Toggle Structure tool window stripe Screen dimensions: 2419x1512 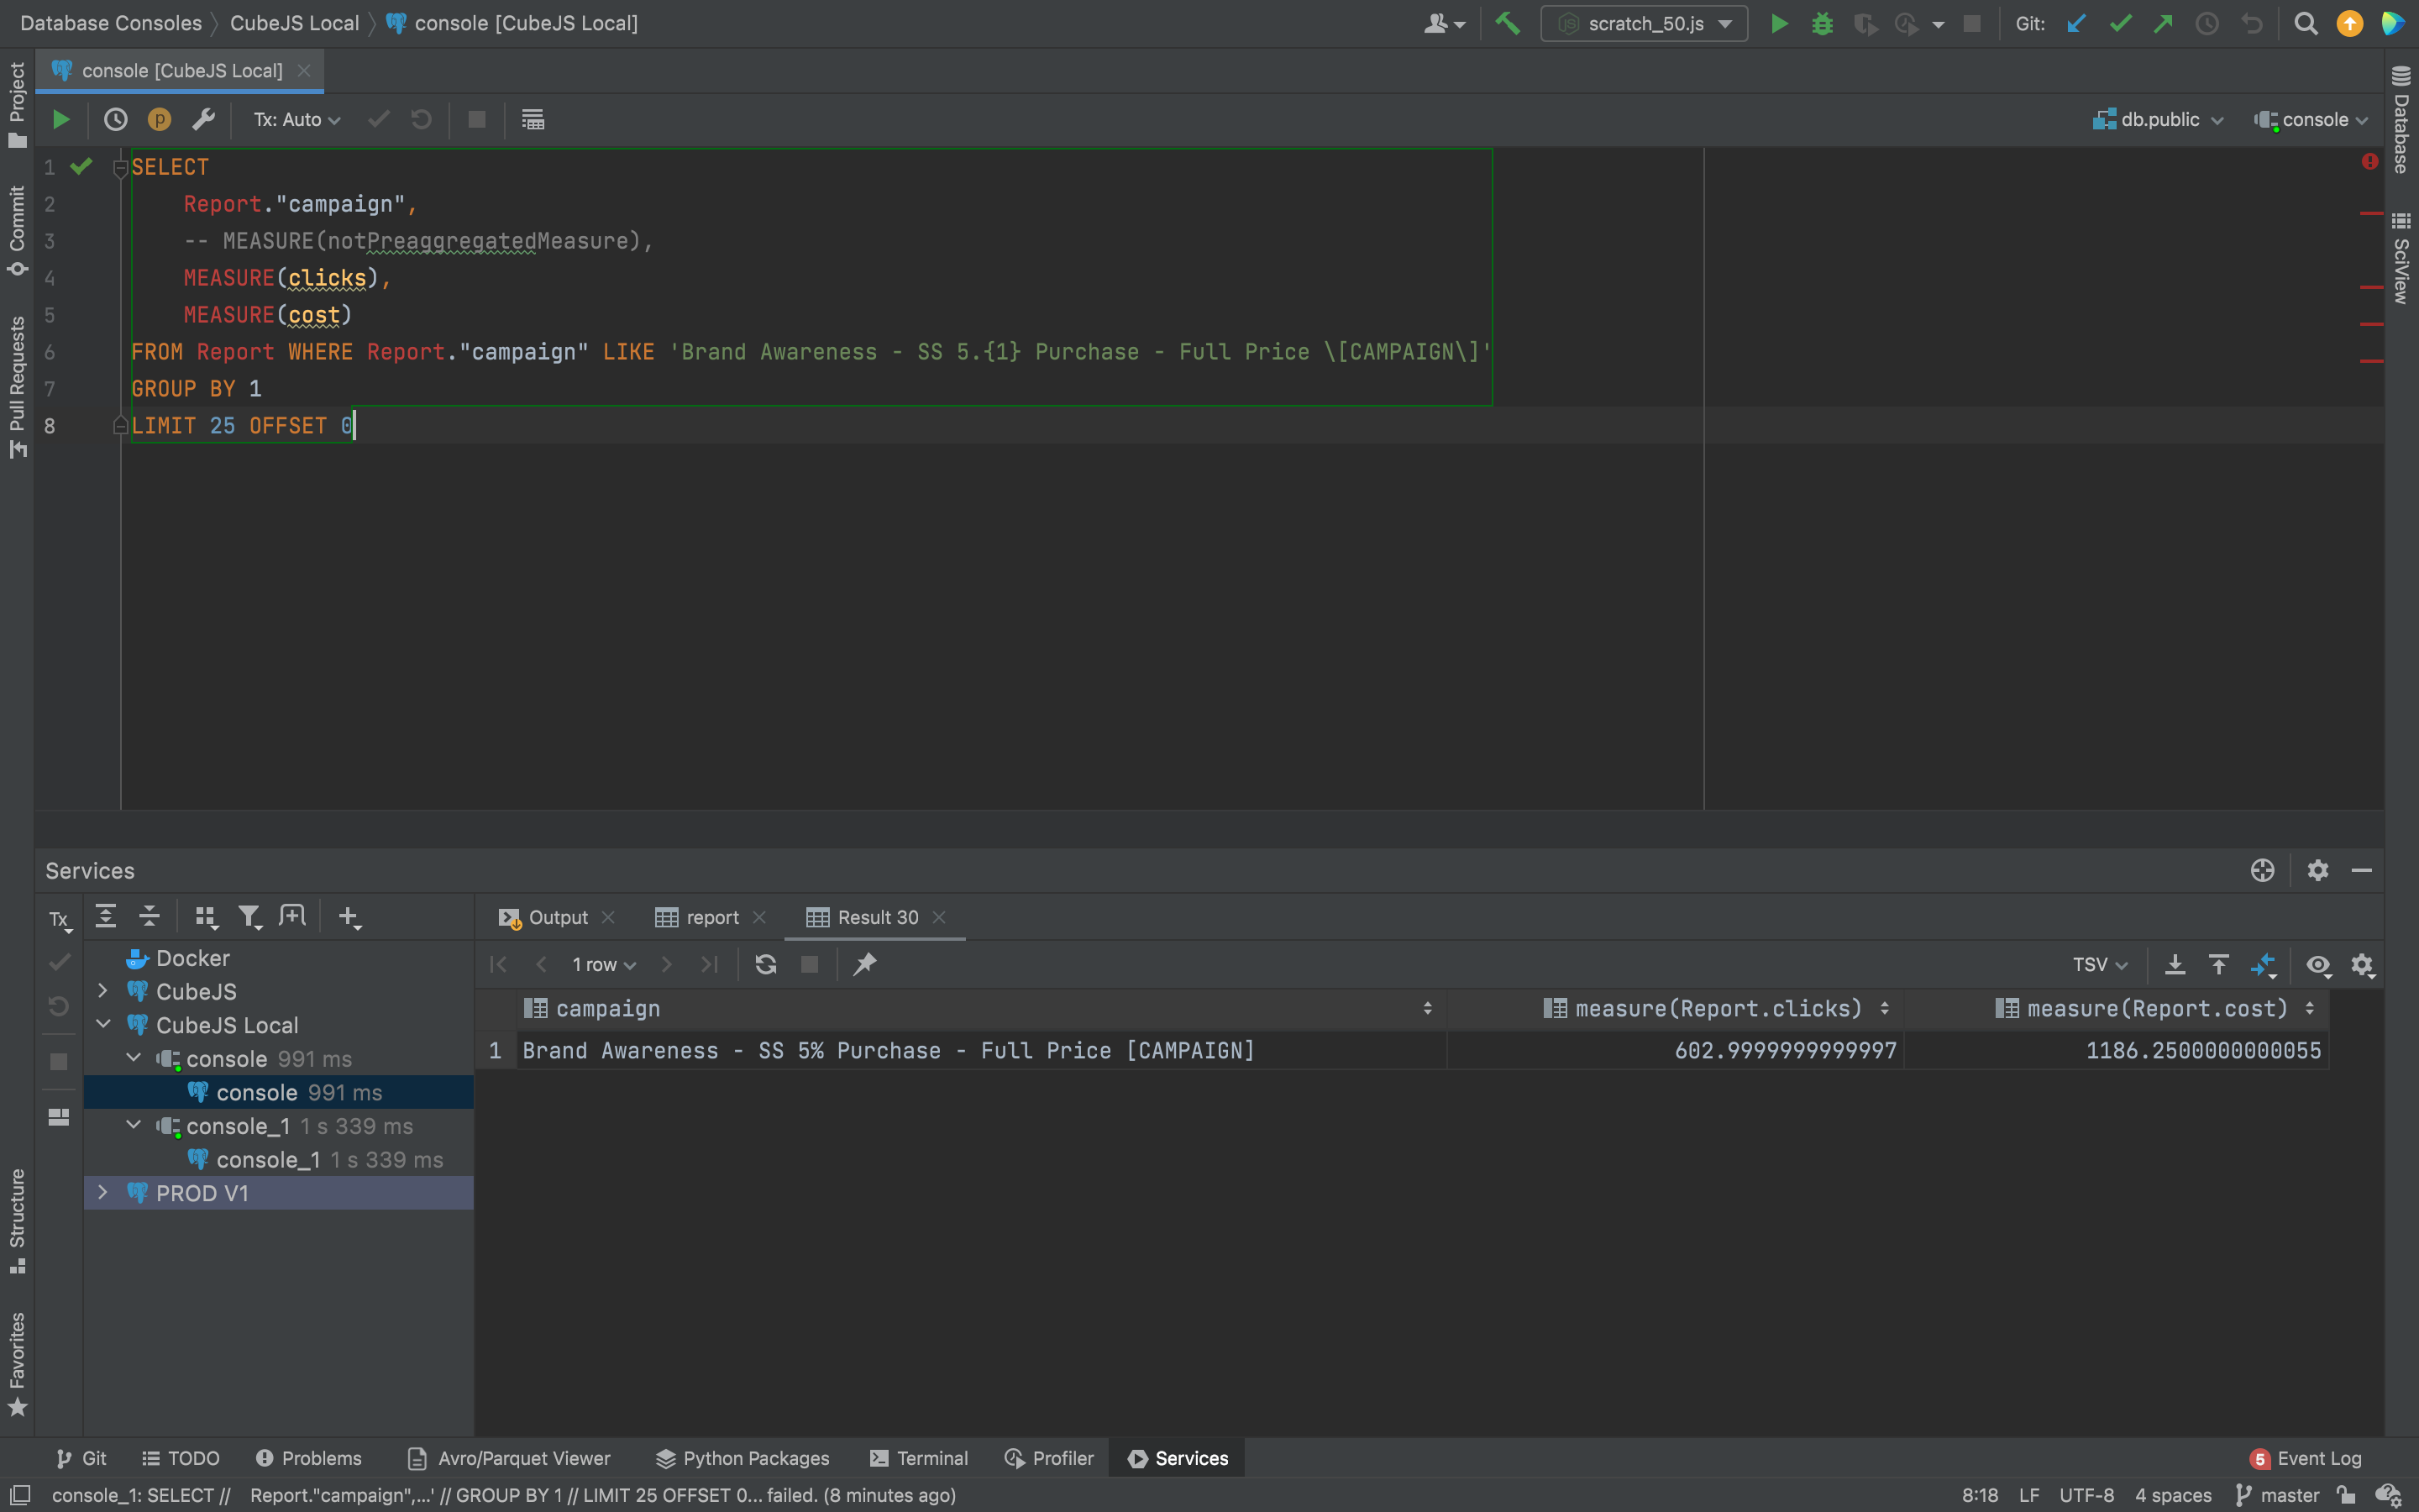pyautogui.click(x=17, y=1221)
